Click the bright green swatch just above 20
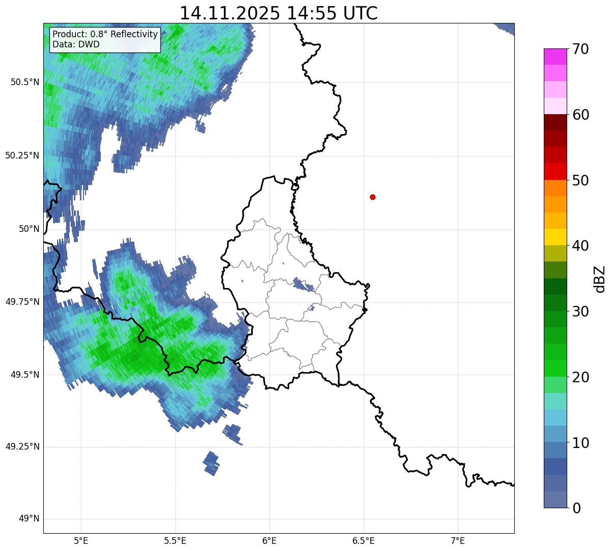 [x=555, y=369]
